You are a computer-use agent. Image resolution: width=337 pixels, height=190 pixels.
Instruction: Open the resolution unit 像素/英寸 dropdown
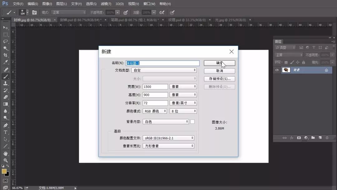tap(183, 103)
